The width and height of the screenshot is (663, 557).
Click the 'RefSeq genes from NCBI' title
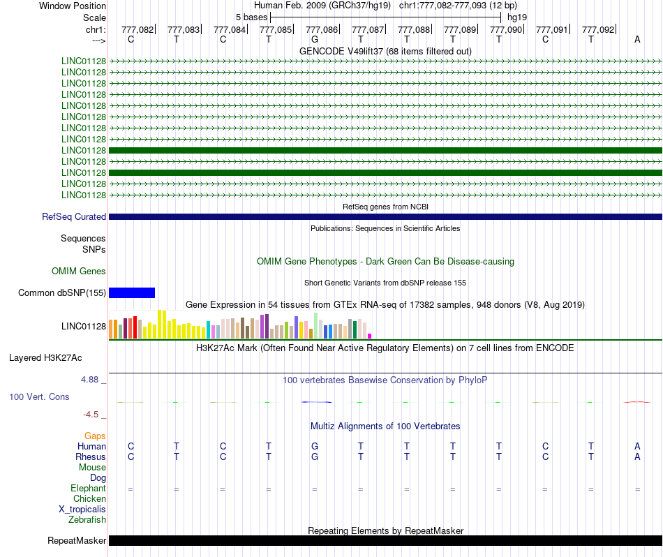pyautogui.click(x=385, y=207)
